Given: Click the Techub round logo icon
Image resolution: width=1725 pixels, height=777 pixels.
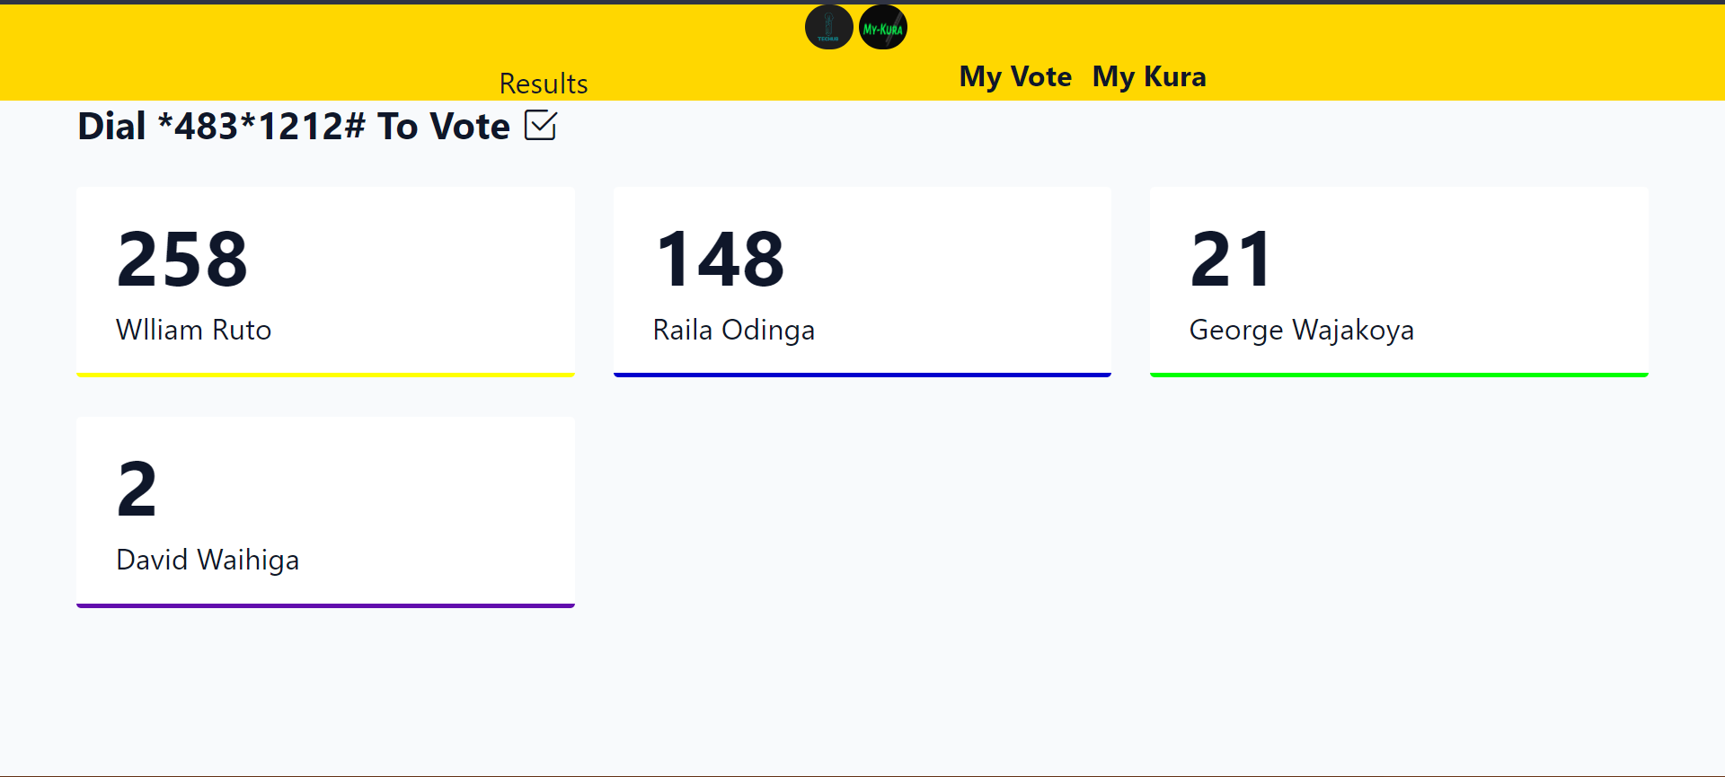Looking at the screenshot, I should [828, 27].
